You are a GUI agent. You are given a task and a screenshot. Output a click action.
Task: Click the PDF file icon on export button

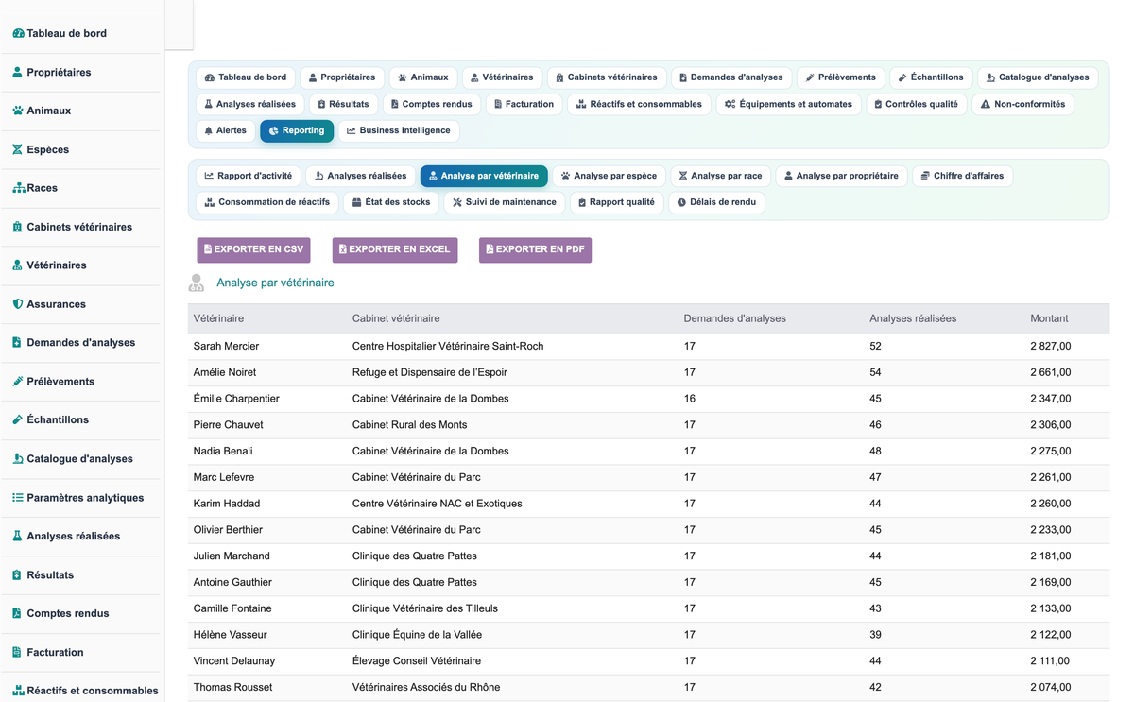(490, 249)
